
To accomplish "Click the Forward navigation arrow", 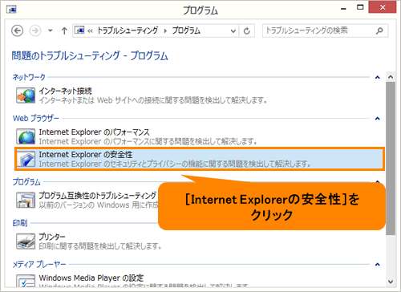I will [x=35, y=30].
